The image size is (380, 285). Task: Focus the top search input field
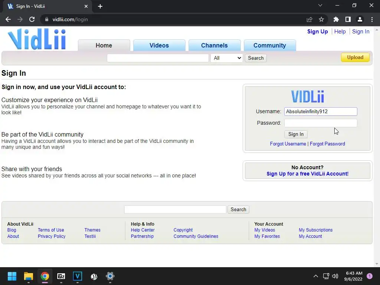(158, 58)
